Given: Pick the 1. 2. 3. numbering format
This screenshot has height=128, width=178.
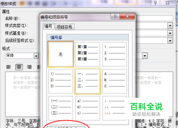Looking at the screenshot, I should 115,54.
